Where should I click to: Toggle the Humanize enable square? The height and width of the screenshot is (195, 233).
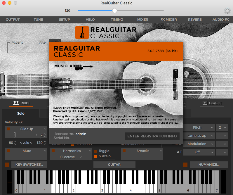tap(185, 165)
